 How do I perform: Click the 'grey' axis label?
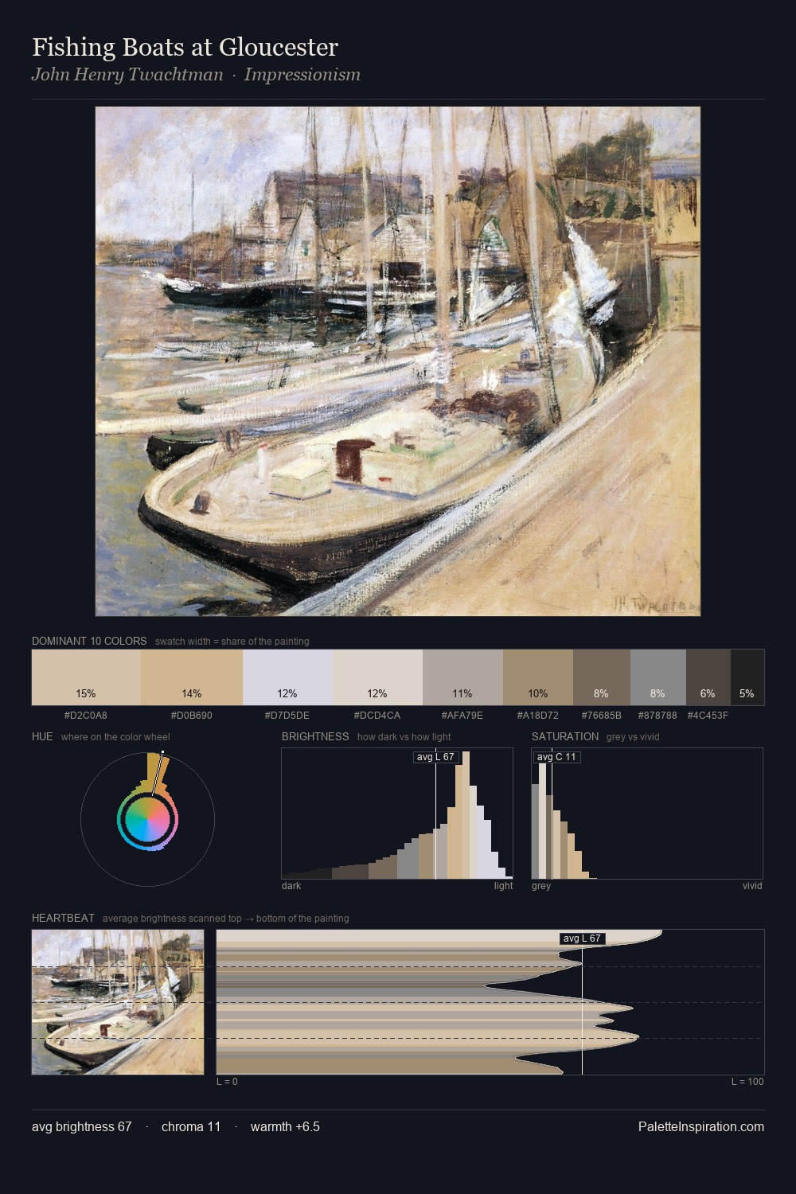(541, 886)
